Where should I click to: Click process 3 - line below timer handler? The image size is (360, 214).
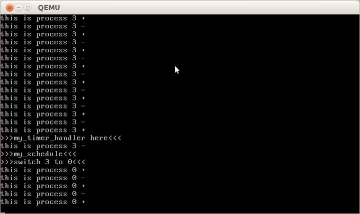(43, 146)
